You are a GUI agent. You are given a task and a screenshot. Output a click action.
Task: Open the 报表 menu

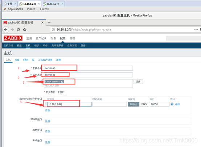[53, 38]
